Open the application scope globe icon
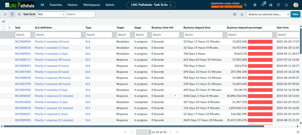Screen dimensions: 302x135 pyautogui.click(x=255, y=5)
